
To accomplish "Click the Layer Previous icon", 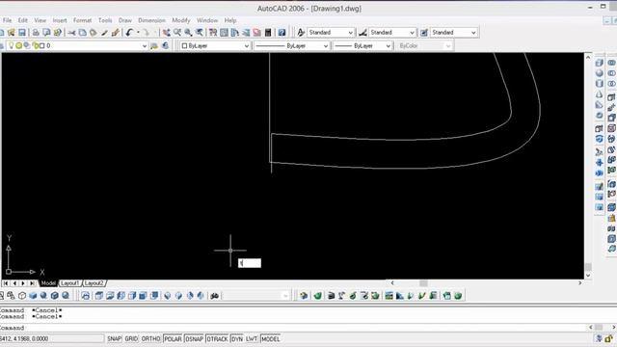I will 165,45.
